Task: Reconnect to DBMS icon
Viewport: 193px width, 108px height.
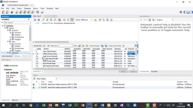Action: [42, 12]
